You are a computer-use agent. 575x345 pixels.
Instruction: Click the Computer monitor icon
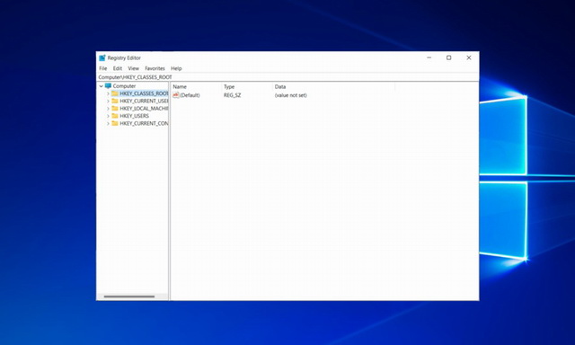pyautogui.click(x=108, y=85)
